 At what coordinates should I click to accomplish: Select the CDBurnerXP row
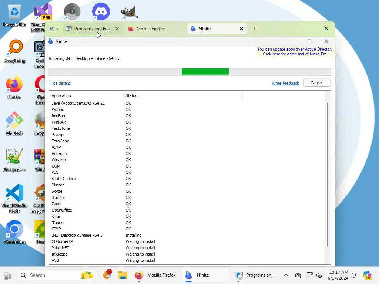click(x=187, y=241)
